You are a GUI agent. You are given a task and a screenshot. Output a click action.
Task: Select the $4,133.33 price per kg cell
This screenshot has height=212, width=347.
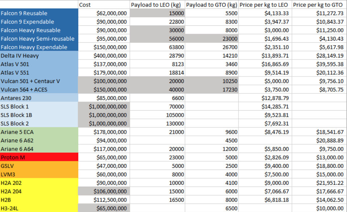(265, 13)
